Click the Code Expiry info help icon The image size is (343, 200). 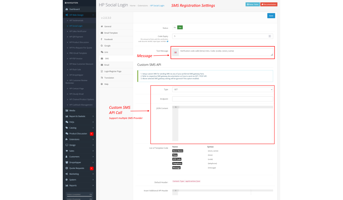[x=168, y=41]
